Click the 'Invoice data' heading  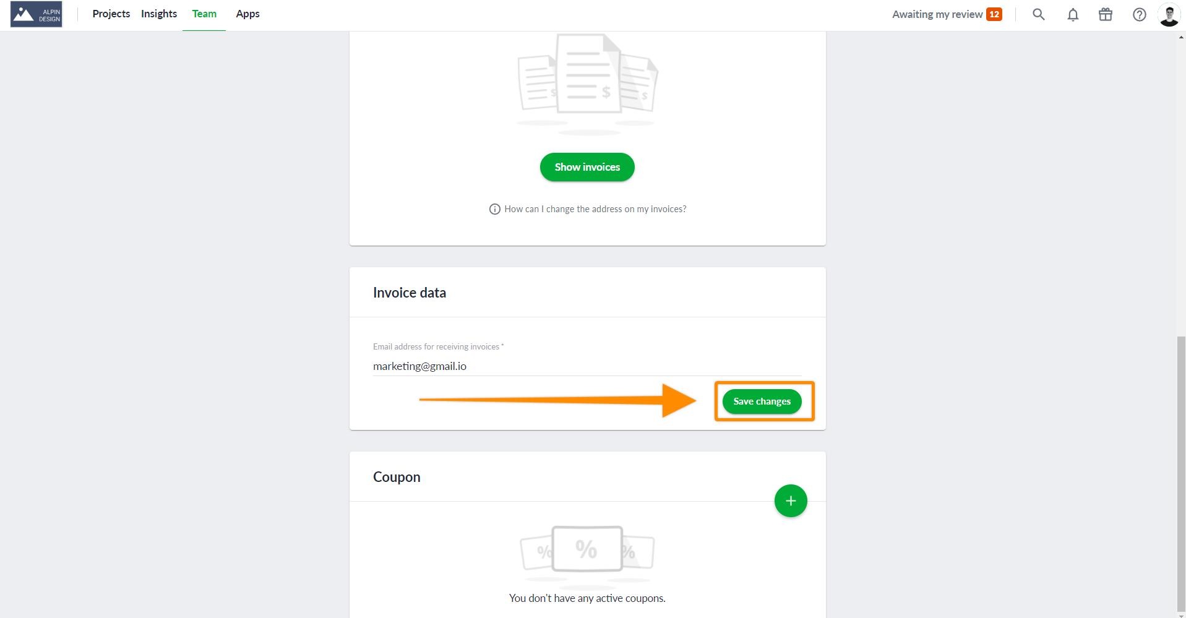(410, 293)
